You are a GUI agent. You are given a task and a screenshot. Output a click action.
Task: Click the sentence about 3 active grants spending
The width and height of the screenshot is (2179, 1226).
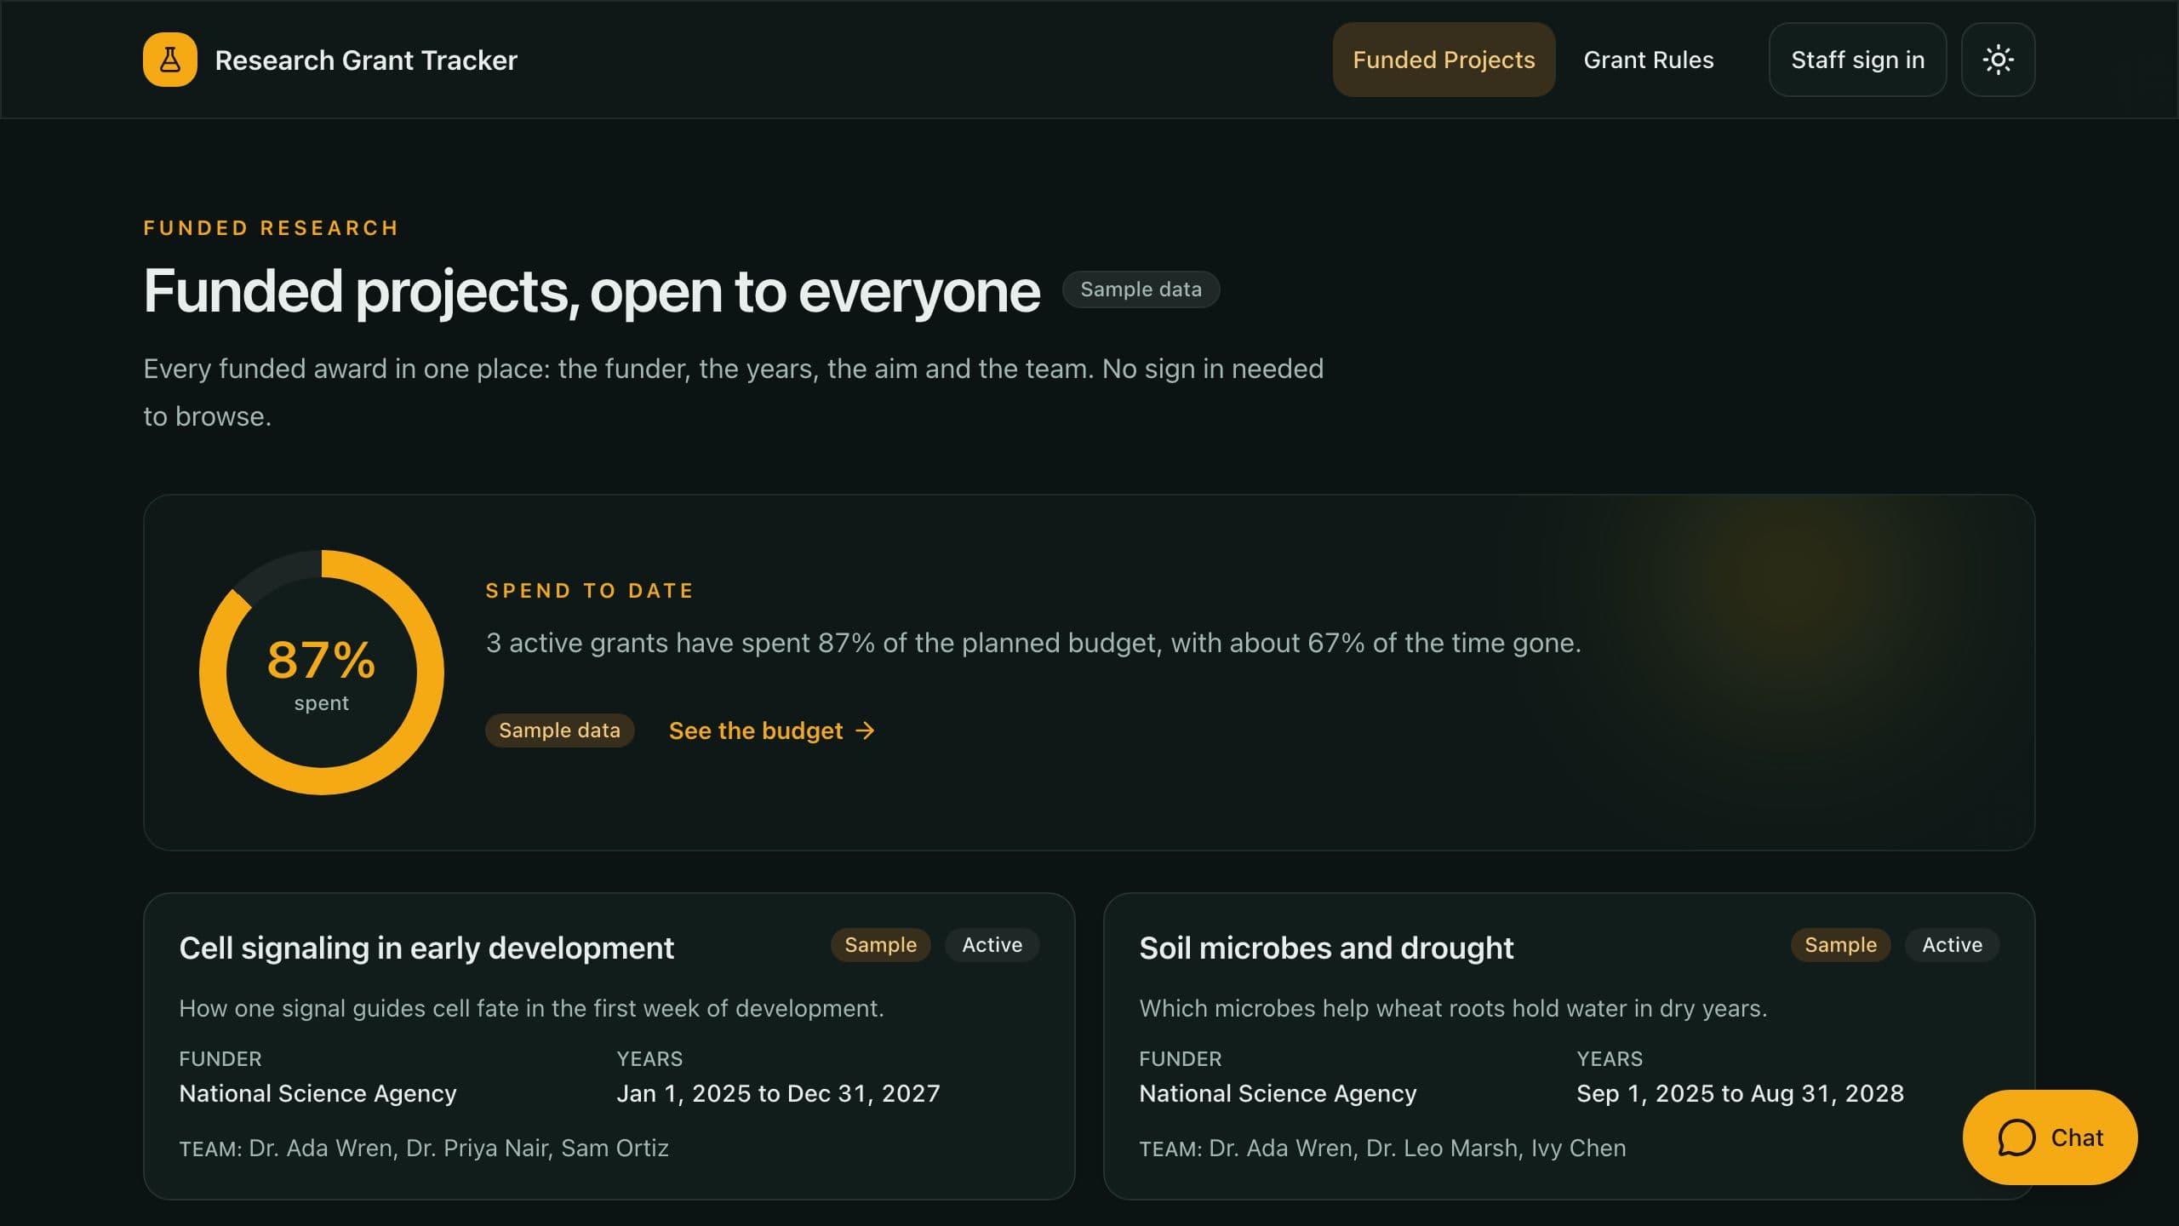1033,643
